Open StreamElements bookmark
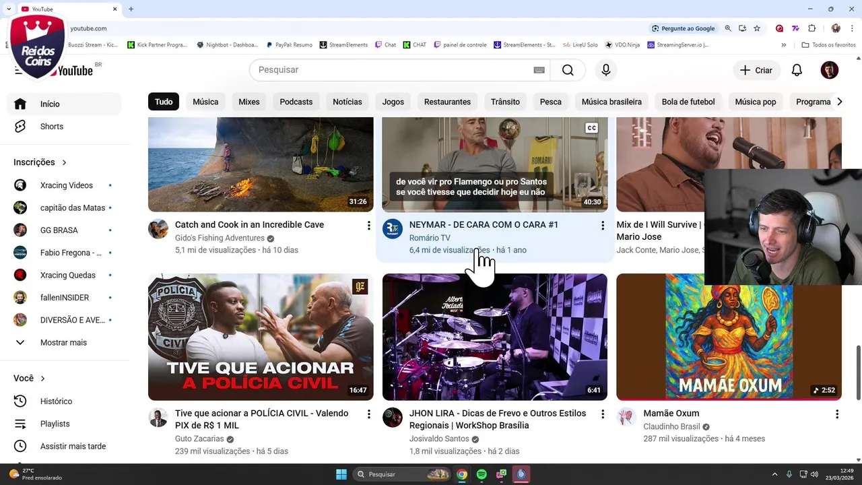This screenshot has width=862, height=485. tap(343, 45)
